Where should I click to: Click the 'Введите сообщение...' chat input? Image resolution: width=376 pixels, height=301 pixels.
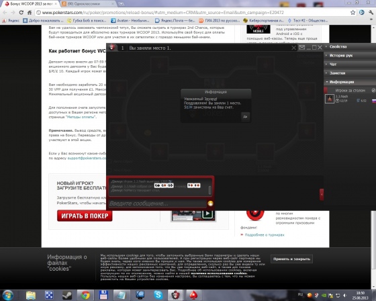click(x=158, y=204)
